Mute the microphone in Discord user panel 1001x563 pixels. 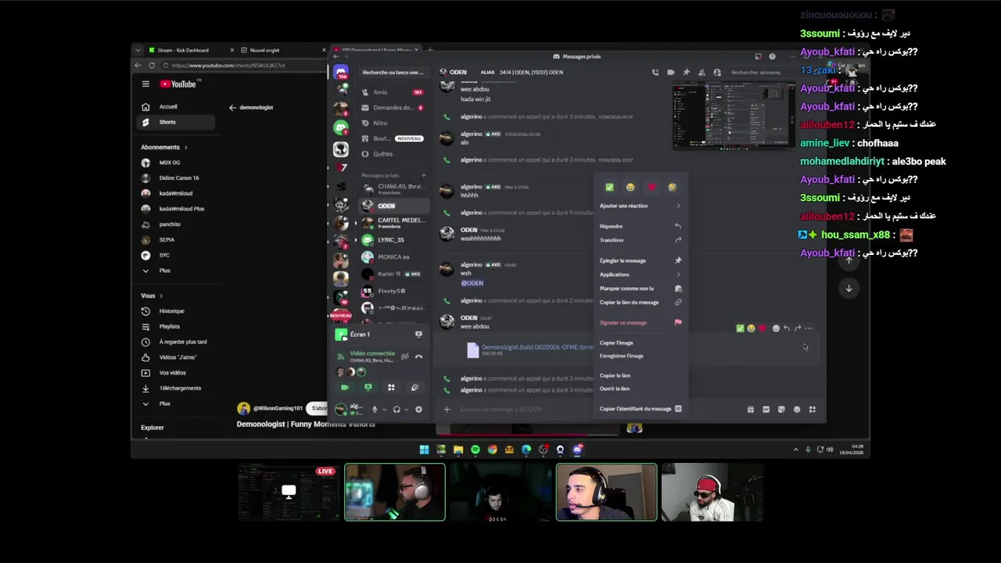click(x=375, y=409)
